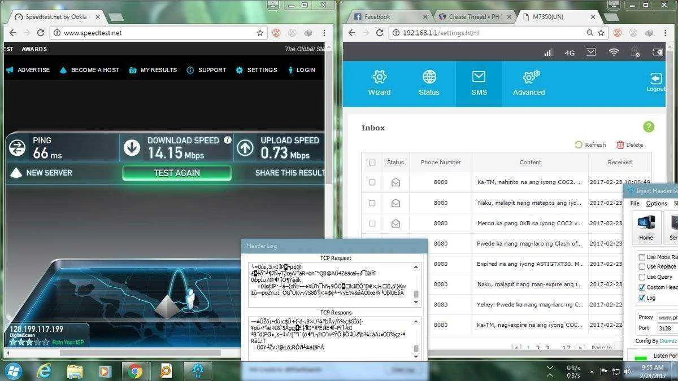Click SHARE THIS RESULT
This screenshot has width=678, height=381.
tap(290, 173)
